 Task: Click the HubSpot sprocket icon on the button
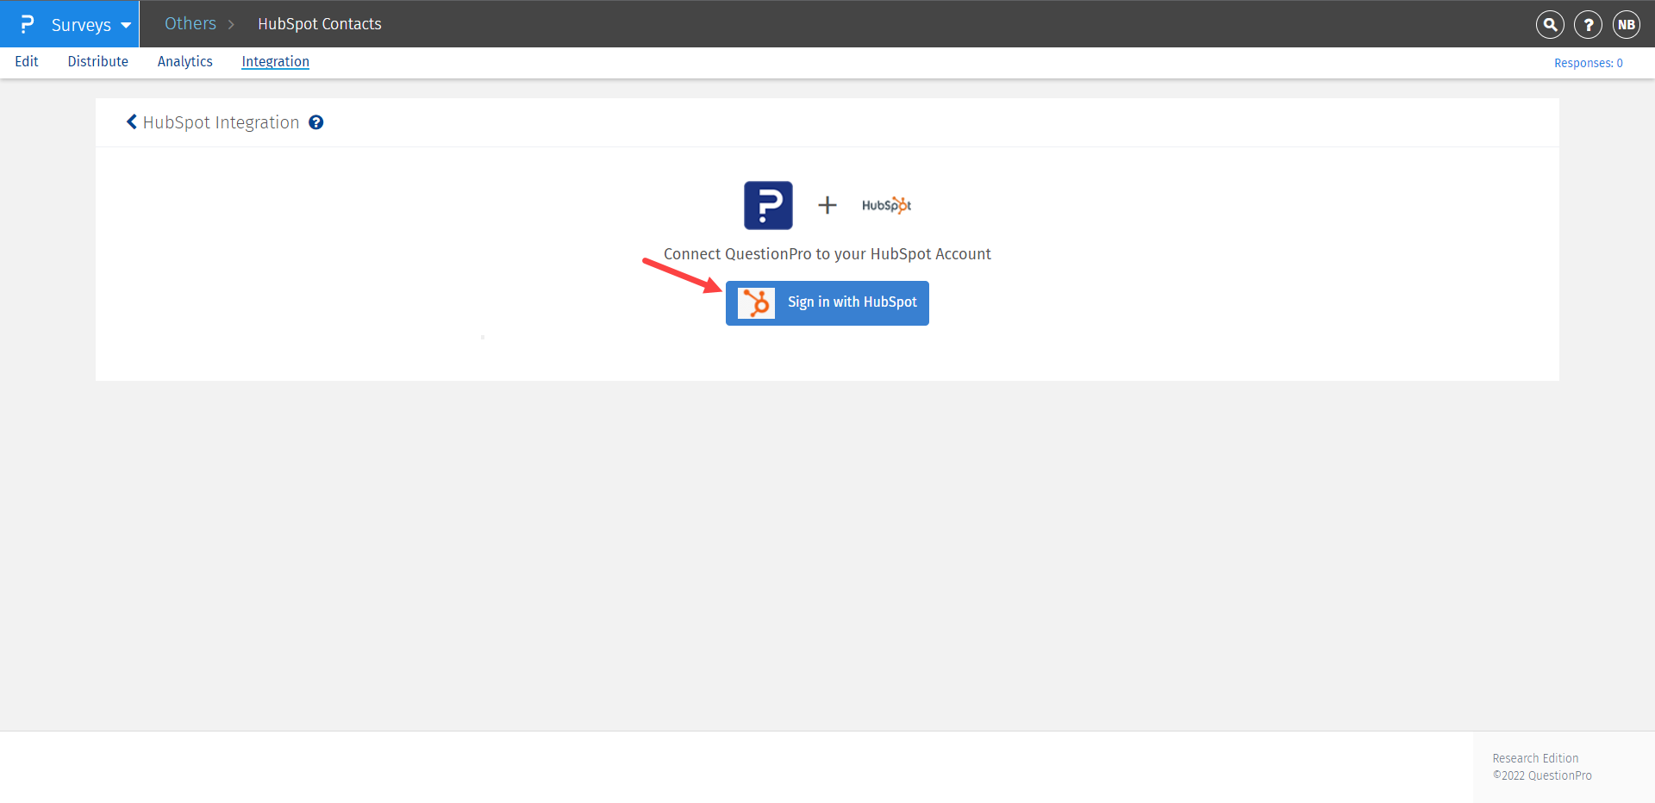coord(756,303)
